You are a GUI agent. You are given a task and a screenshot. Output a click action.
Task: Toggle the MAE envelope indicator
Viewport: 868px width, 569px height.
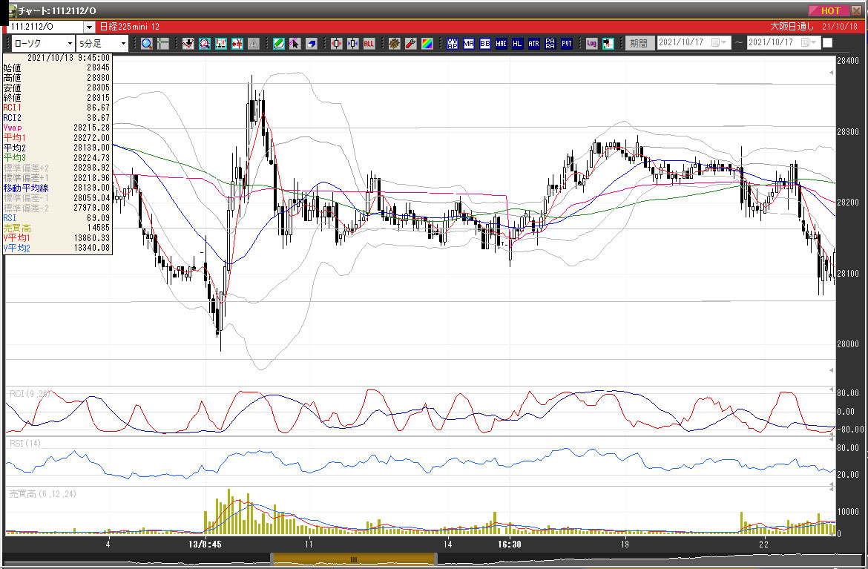pos(501,44)
